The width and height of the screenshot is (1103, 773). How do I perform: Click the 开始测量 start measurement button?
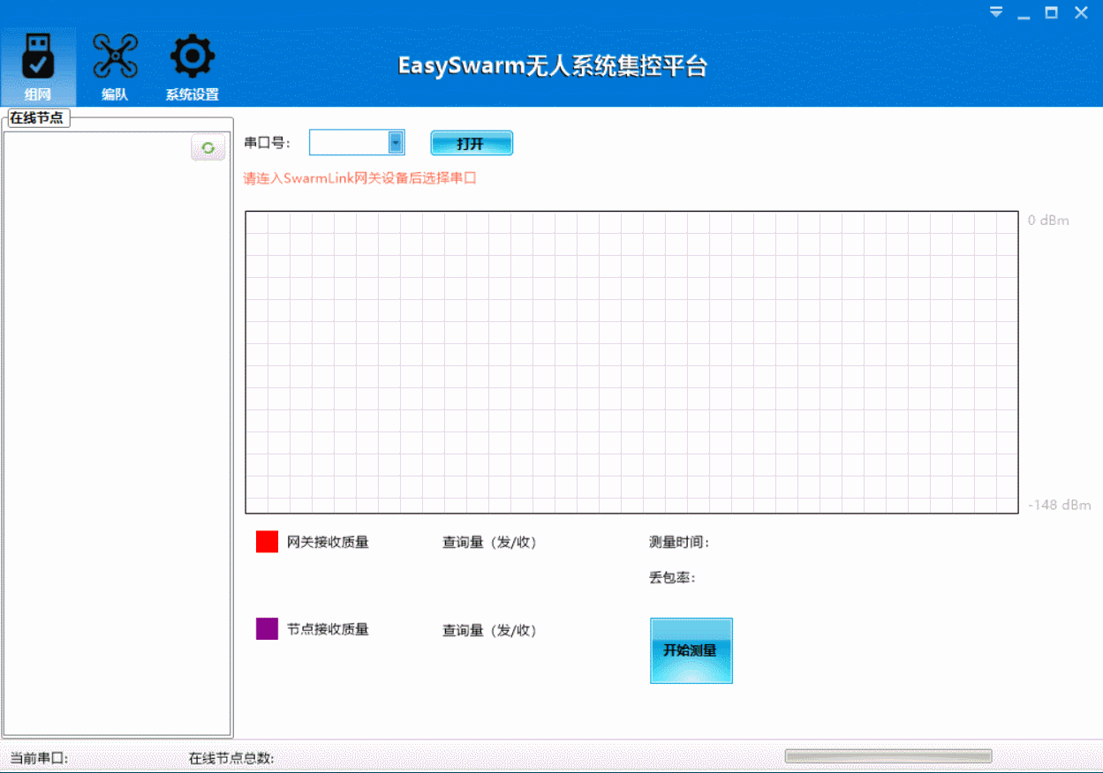pyautogui.click(x=691, y=650)
